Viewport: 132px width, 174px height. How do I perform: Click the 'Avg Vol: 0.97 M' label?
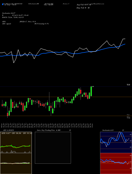(84, 5)
